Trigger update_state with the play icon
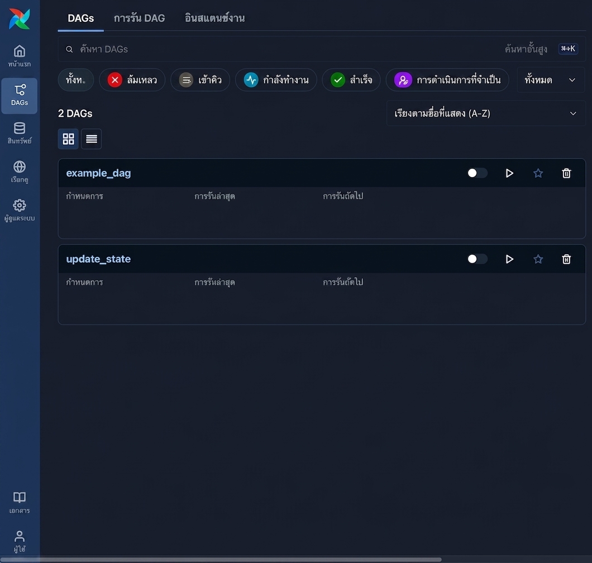592x563 pixels. click(x=509, y=259)
